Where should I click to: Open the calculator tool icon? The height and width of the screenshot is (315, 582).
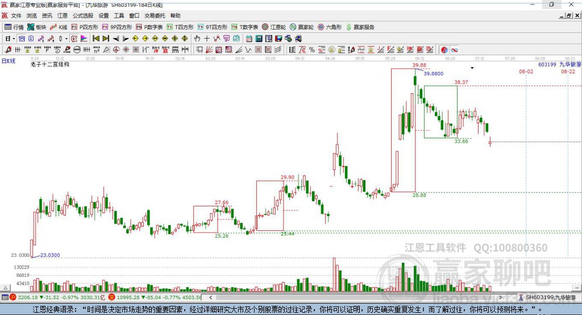click(259, 39)
